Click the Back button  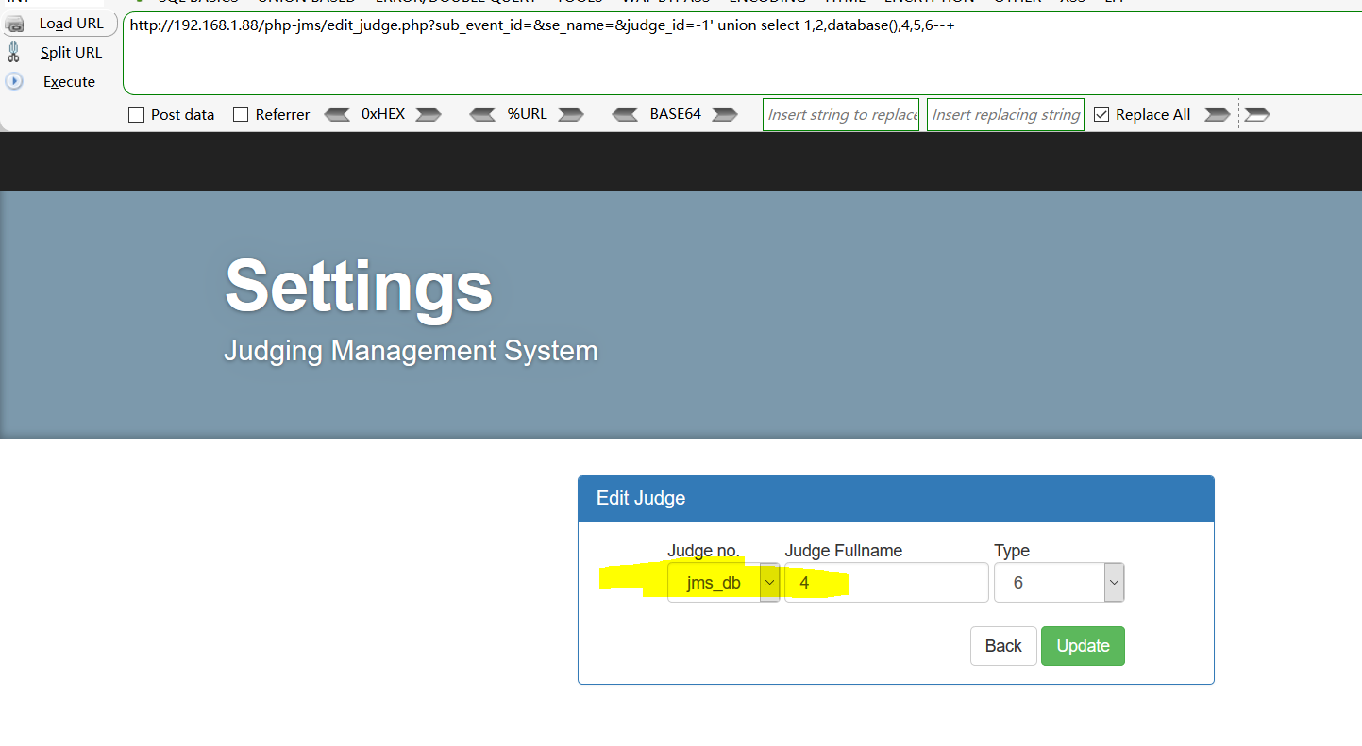click(1003, 646)
